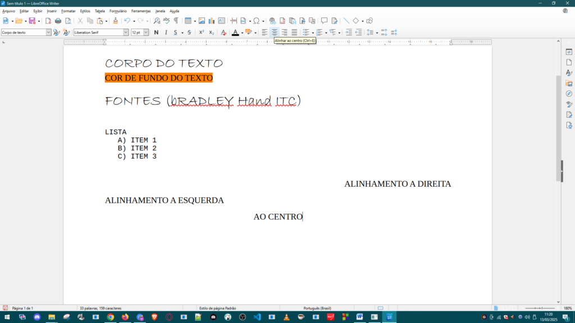Click the zoom slider in status bar
Screen dimensions: 575x323
pyautogui.click(x=540, y=308)
